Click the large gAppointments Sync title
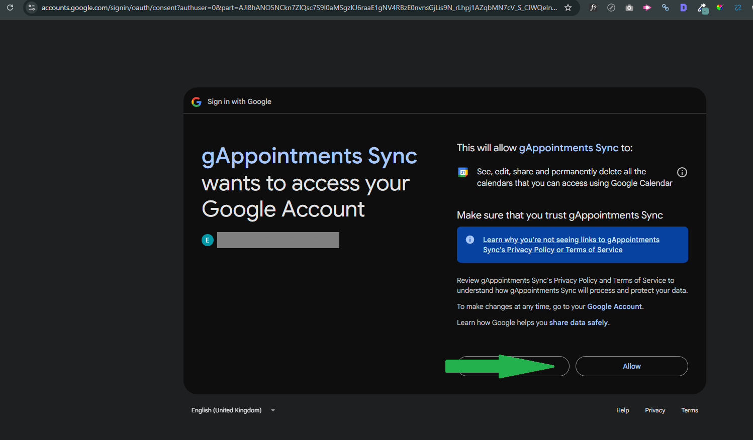This screenshot has width=753, height=440. pos(309,156)
